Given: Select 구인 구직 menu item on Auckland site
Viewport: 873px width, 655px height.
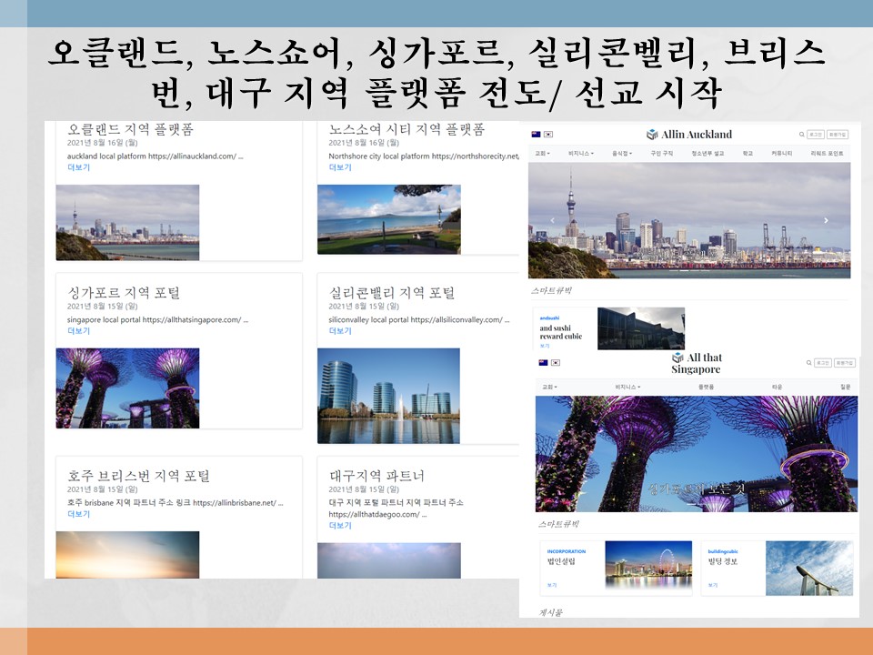Looking at the screenshot, I should pyautogui.click(x=661, y=154).
